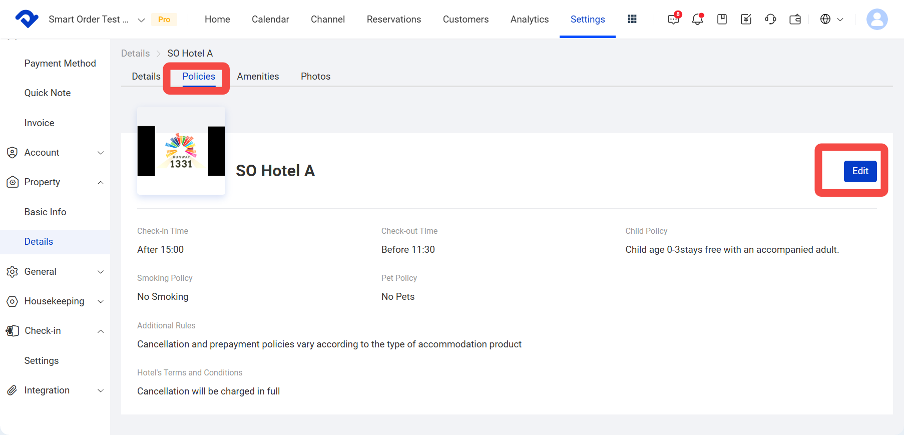Open the Customers menu

(466, 19)
